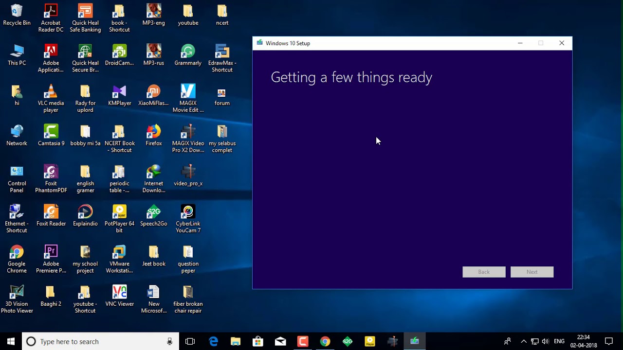Select the XiaoMiFlash desktop icon

click(x=153, y=95)
